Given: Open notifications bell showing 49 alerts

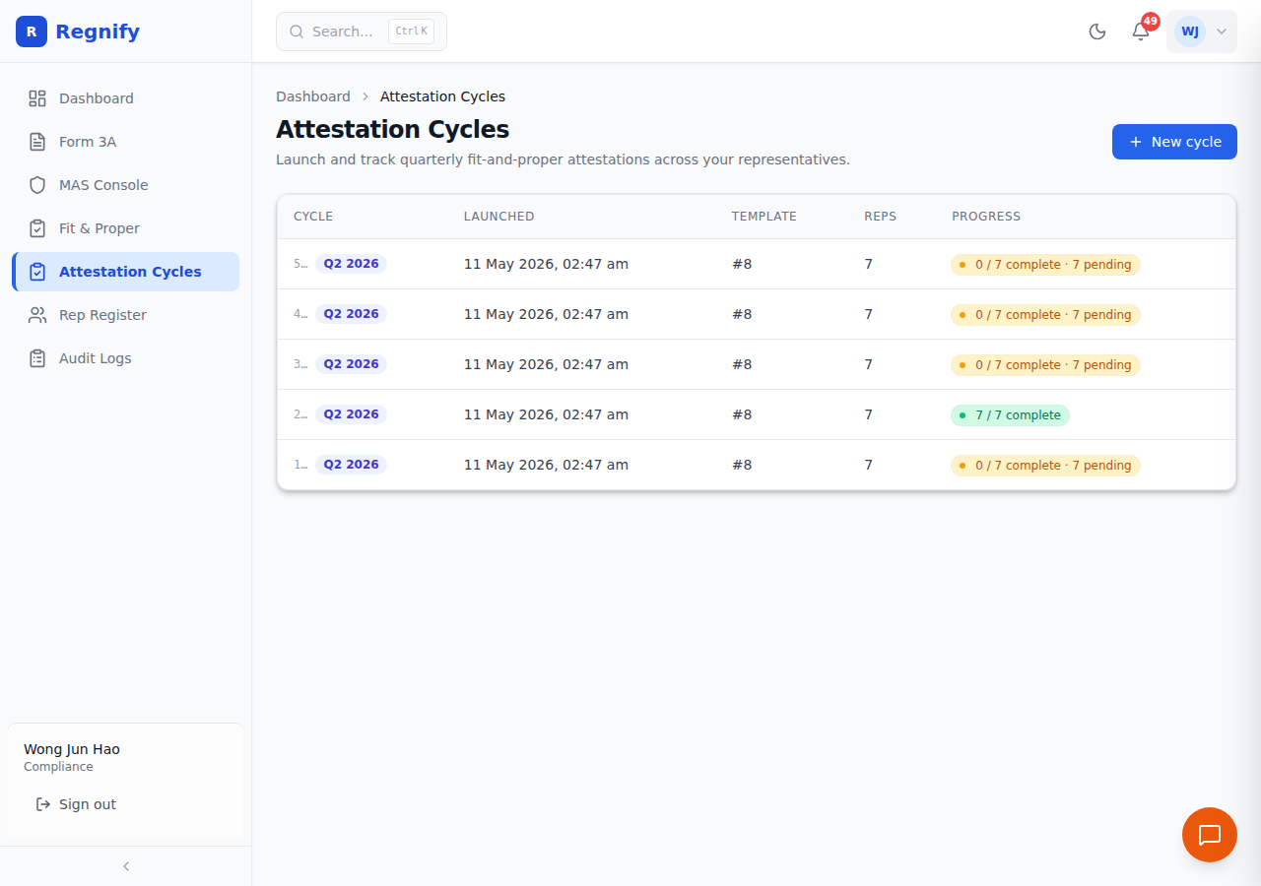Looking at the screenshot, I should [x=1141, y=32].
